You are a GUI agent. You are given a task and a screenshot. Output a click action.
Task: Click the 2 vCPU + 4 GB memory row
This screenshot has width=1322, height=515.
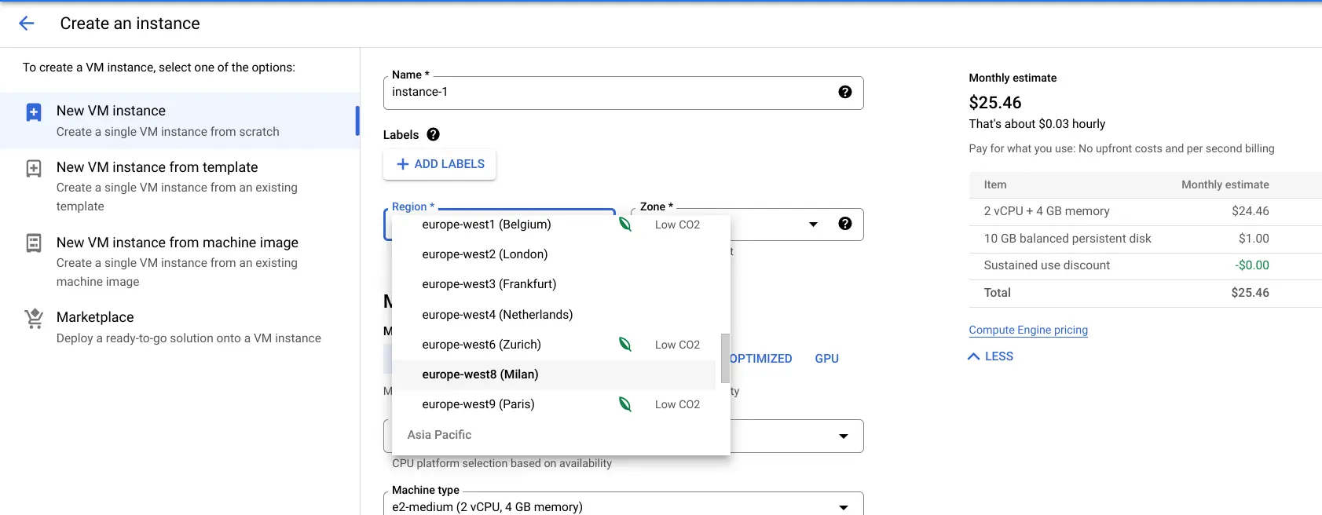1145,211
